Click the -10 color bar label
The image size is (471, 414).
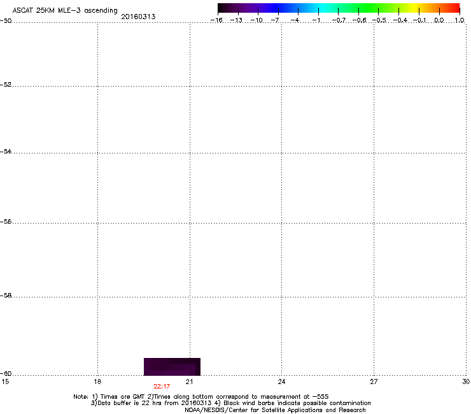tap(257, 20)
